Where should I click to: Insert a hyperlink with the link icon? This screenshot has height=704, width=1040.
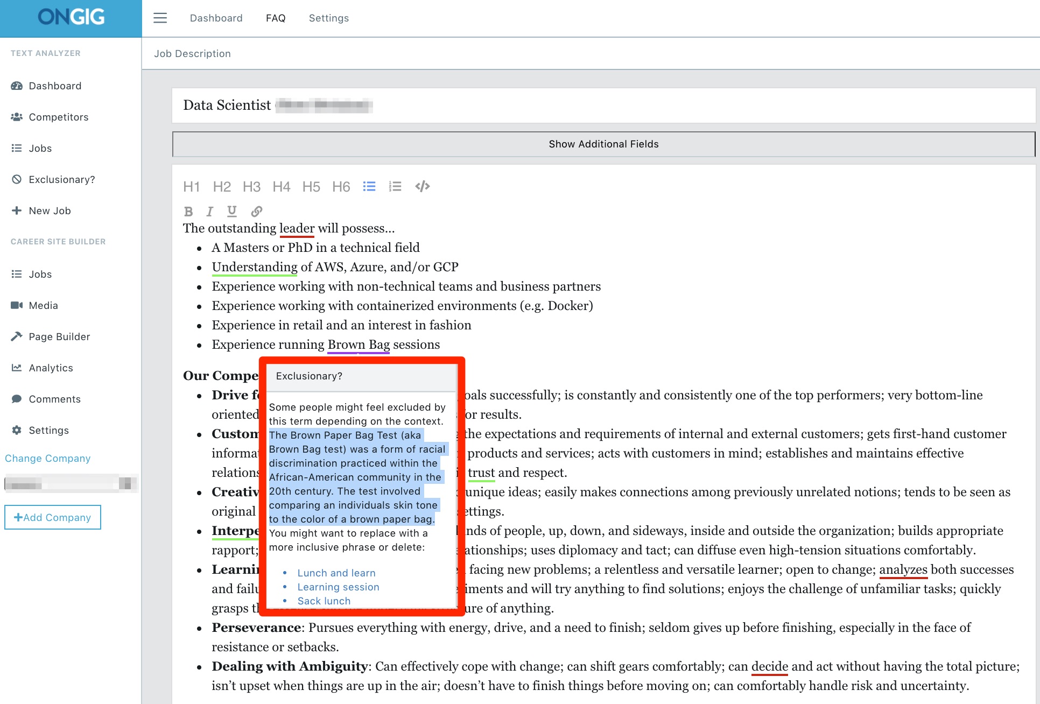coord(257,212)
